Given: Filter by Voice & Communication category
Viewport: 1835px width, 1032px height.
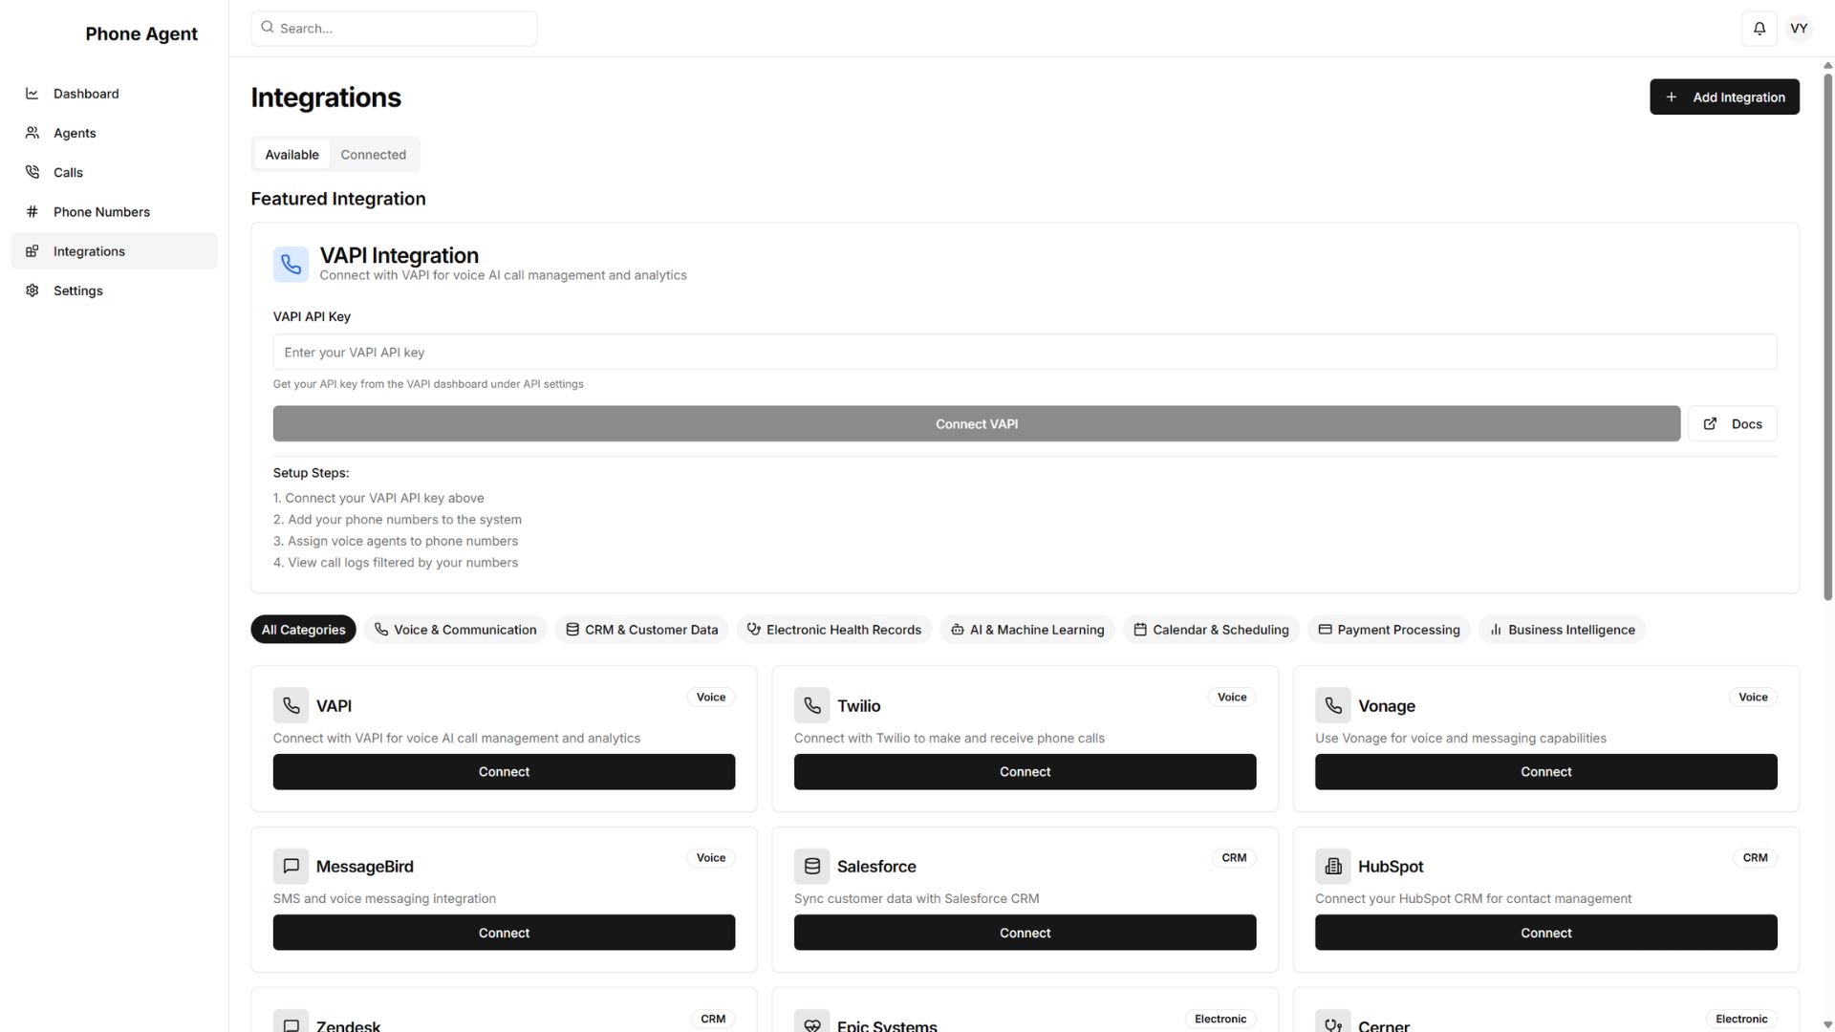Looking at the screenshot, I should click(x=455, y=630).
